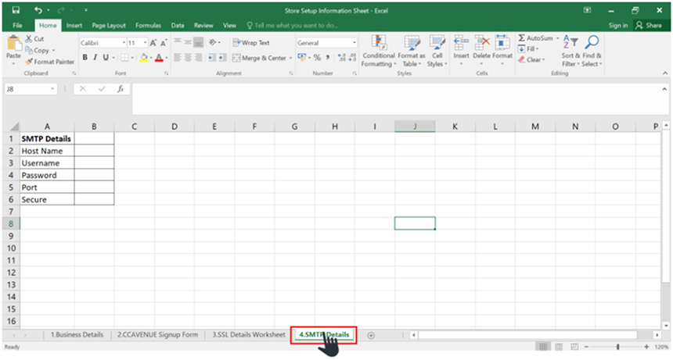Click the Sign in link
673x360 pixels.
(617, 25)
